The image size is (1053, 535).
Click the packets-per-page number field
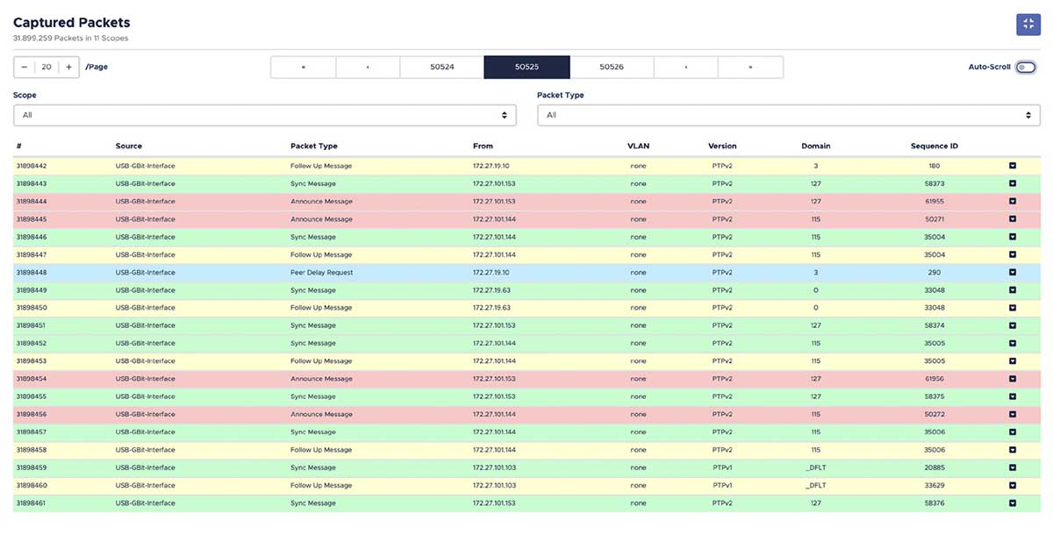(47, 68)
